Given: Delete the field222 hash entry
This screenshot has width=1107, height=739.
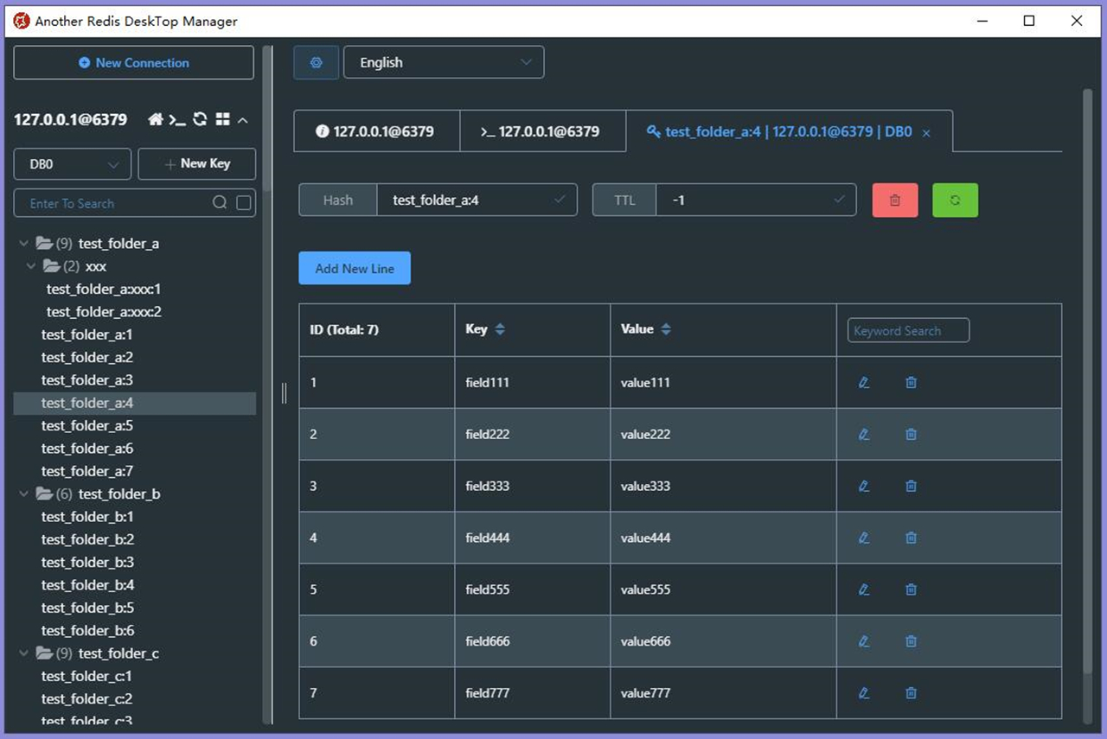Looking at the screenshot, I should click(911, 434).
